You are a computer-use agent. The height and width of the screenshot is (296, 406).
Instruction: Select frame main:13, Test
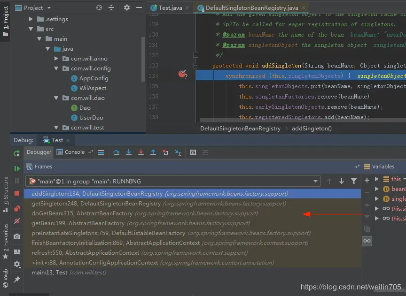pyautogui.click(x=192, y=273)
